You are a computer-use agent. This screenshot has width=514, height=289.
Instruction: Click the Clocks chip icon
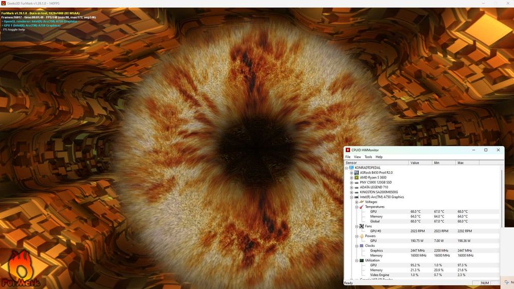point(361,246)
